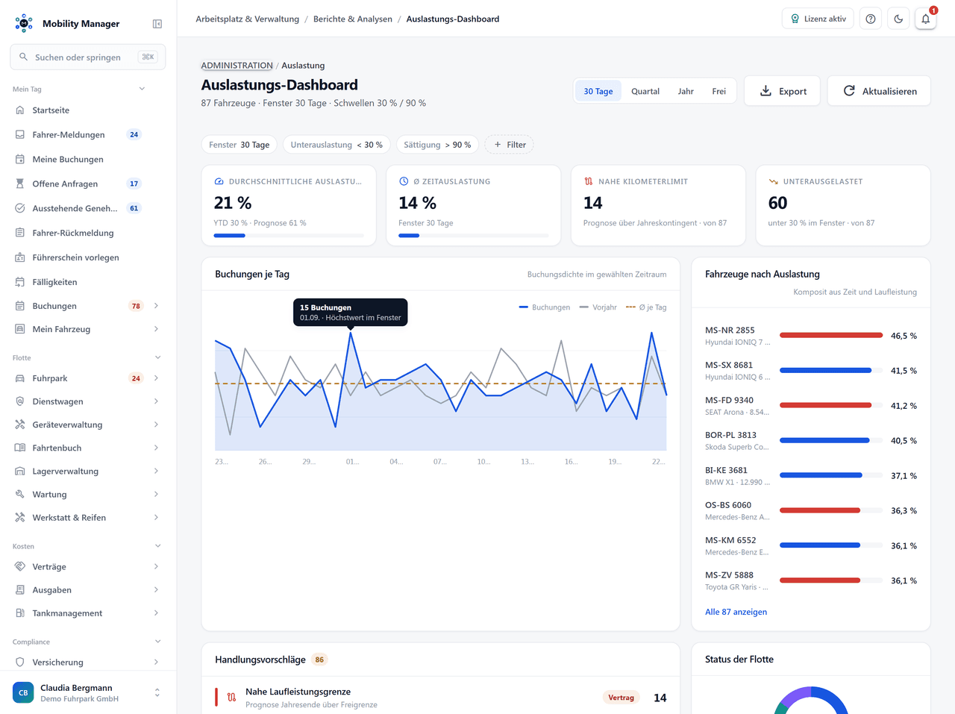Screen dimensions: 955x714
Task: Click the Führerschein vorlegen ID icon
Action: tap(20, 257)
